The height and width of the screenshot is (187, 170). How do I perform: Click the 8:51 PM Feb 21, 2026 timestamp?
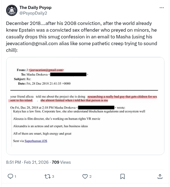(28, 162)
